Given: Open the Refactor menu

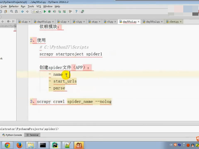Looking at the screenshot, I should tap(14, 6).
